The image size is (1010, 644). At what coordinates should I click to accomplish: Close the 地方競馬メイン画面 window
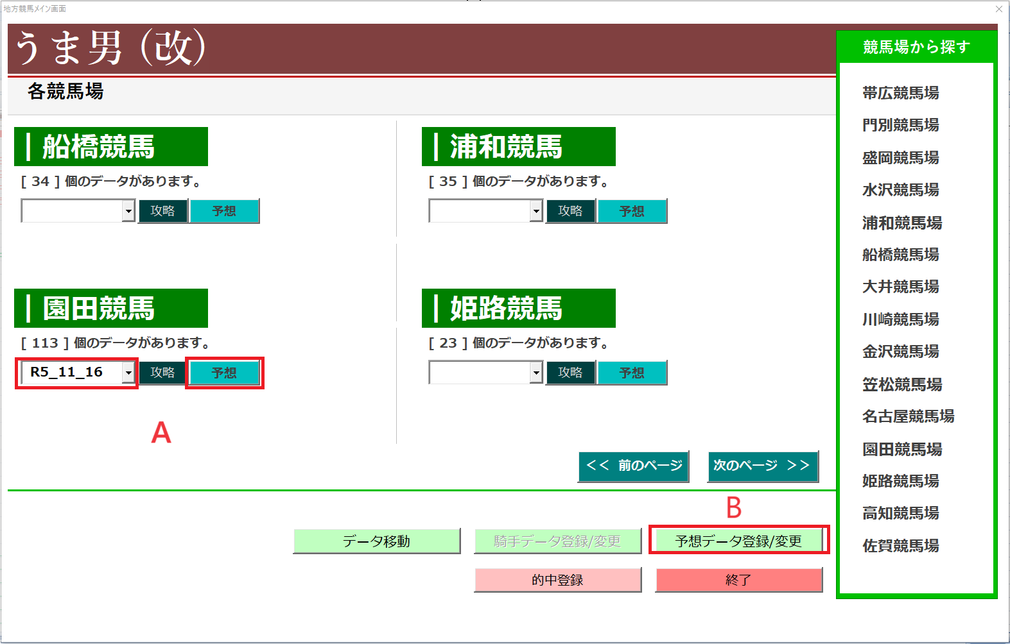998,9
